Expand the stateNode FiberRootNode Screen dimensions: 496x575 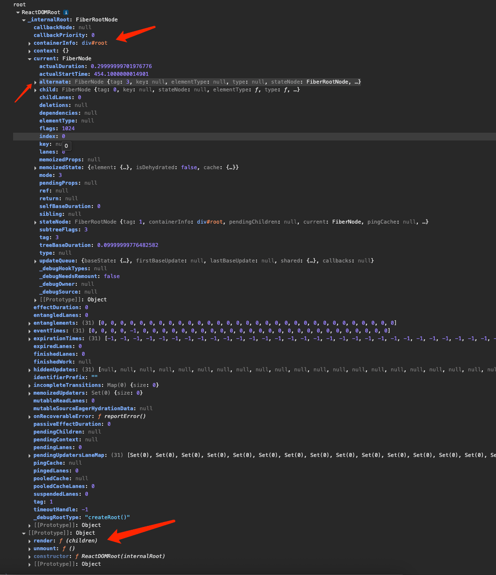tap(35, 222)
